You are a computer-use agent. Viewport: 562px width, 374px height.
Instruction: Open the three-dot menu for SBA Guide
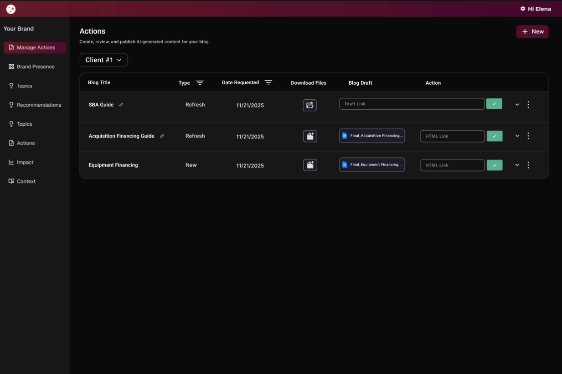coord(528,104)
